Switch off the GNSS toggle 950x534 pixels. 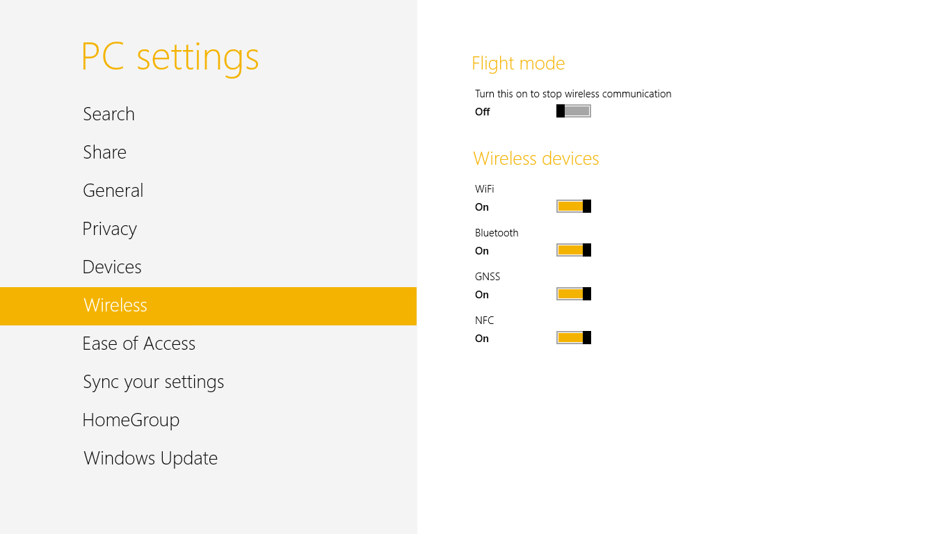click(573, 294)
